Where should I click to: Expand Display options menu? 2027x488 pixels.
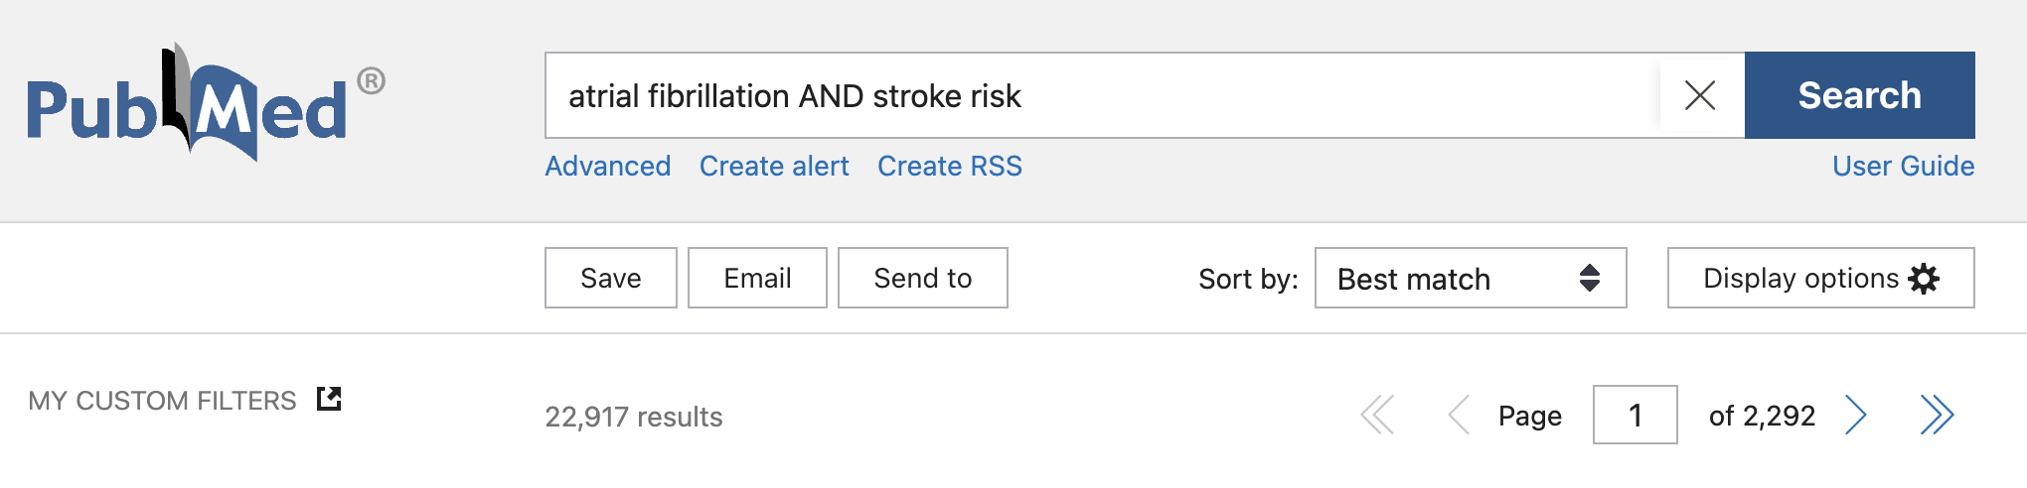point(1819,278)
